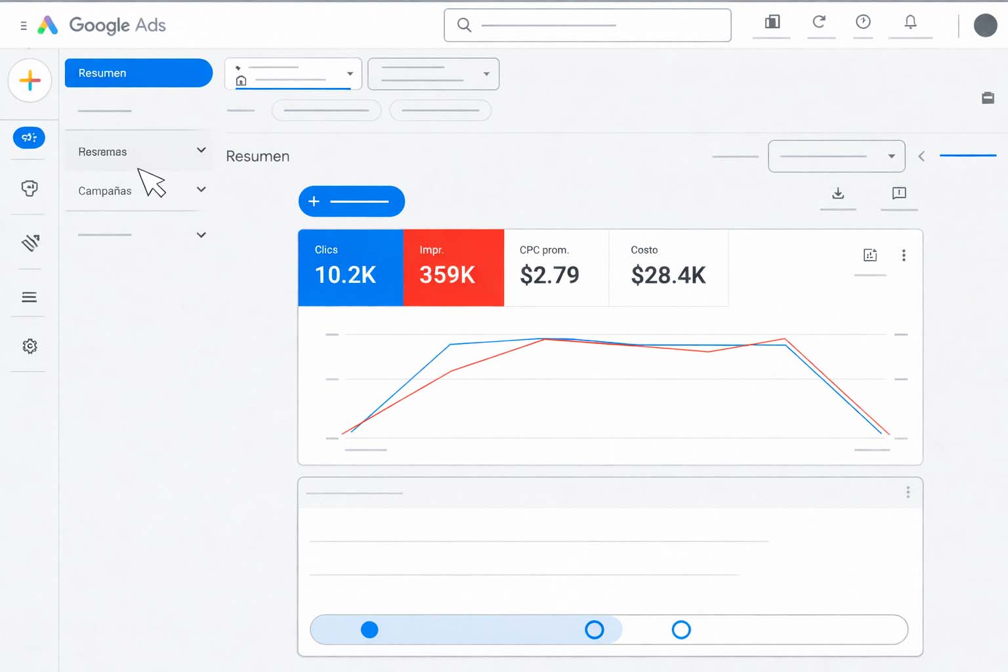Open the campaigns megaphone sidebar icon
Image resolution: width=1008 pixels, height=672 pixels.
coord(29,138)
